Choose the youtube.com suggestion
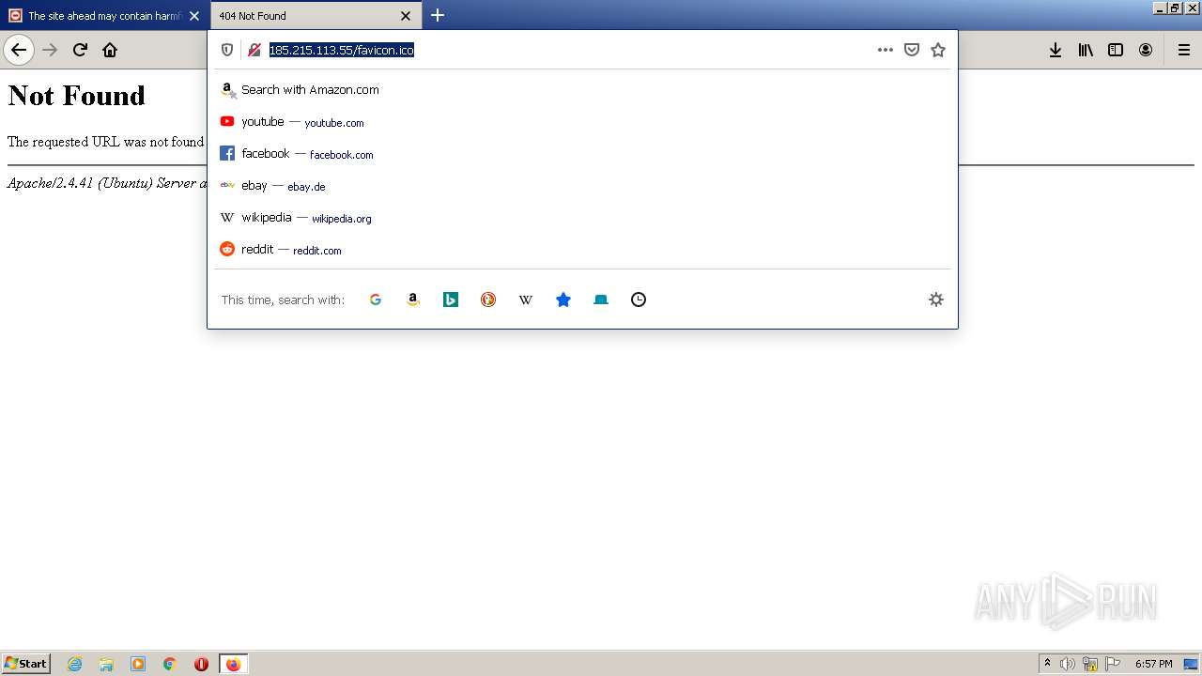The width and height of the screenshot is (1202, 676). coord(582,122)
